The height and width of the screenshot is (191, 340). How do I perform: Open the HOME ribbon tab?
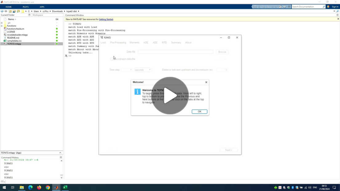[x=9, y=7]
